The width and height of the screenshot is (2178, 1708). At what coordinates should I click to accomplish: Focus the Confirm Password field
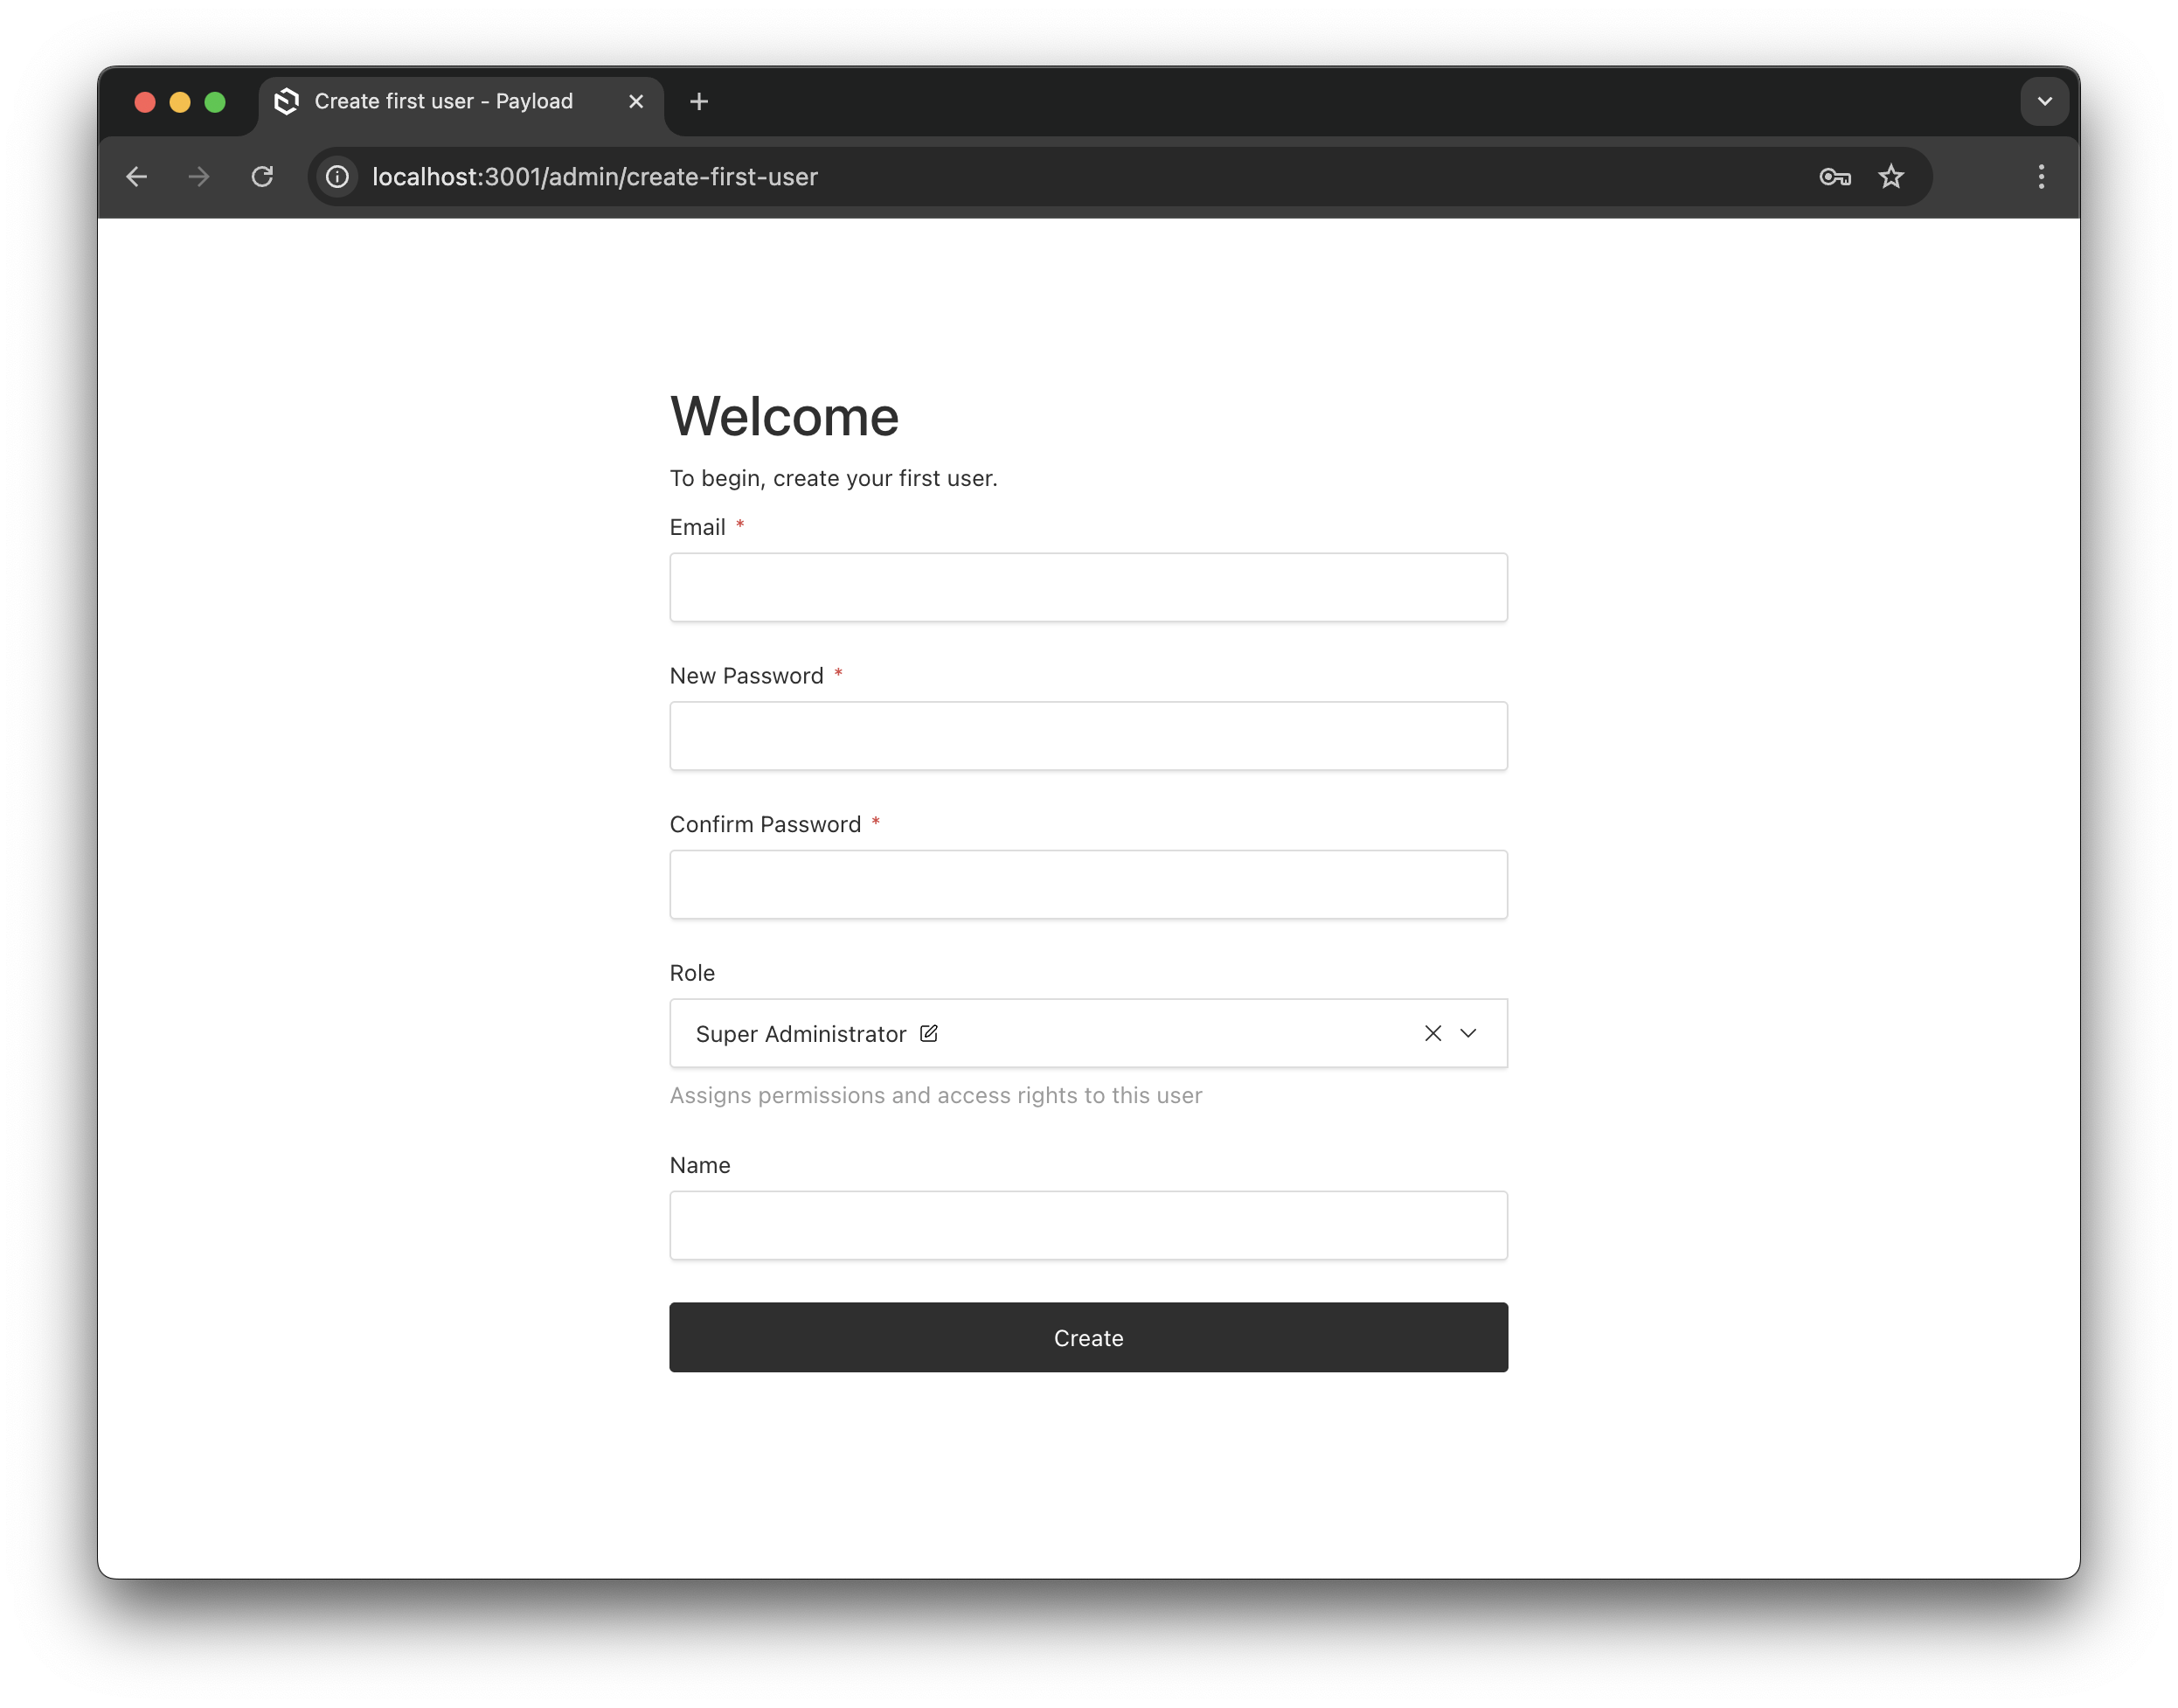(x=1088, y=884)
